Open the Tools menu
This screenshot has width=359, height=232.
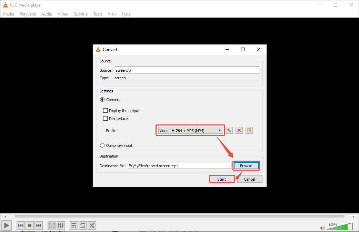(98, 14)
